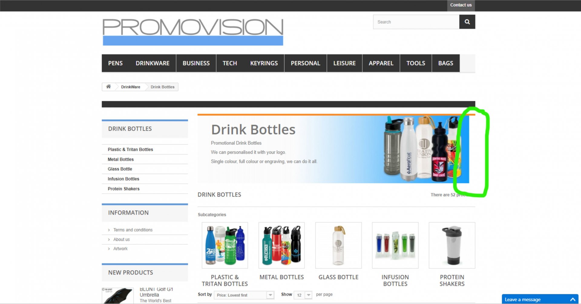Select Protein Shakers in sidebar
The image size is (581, 304).
coord(123,189)
